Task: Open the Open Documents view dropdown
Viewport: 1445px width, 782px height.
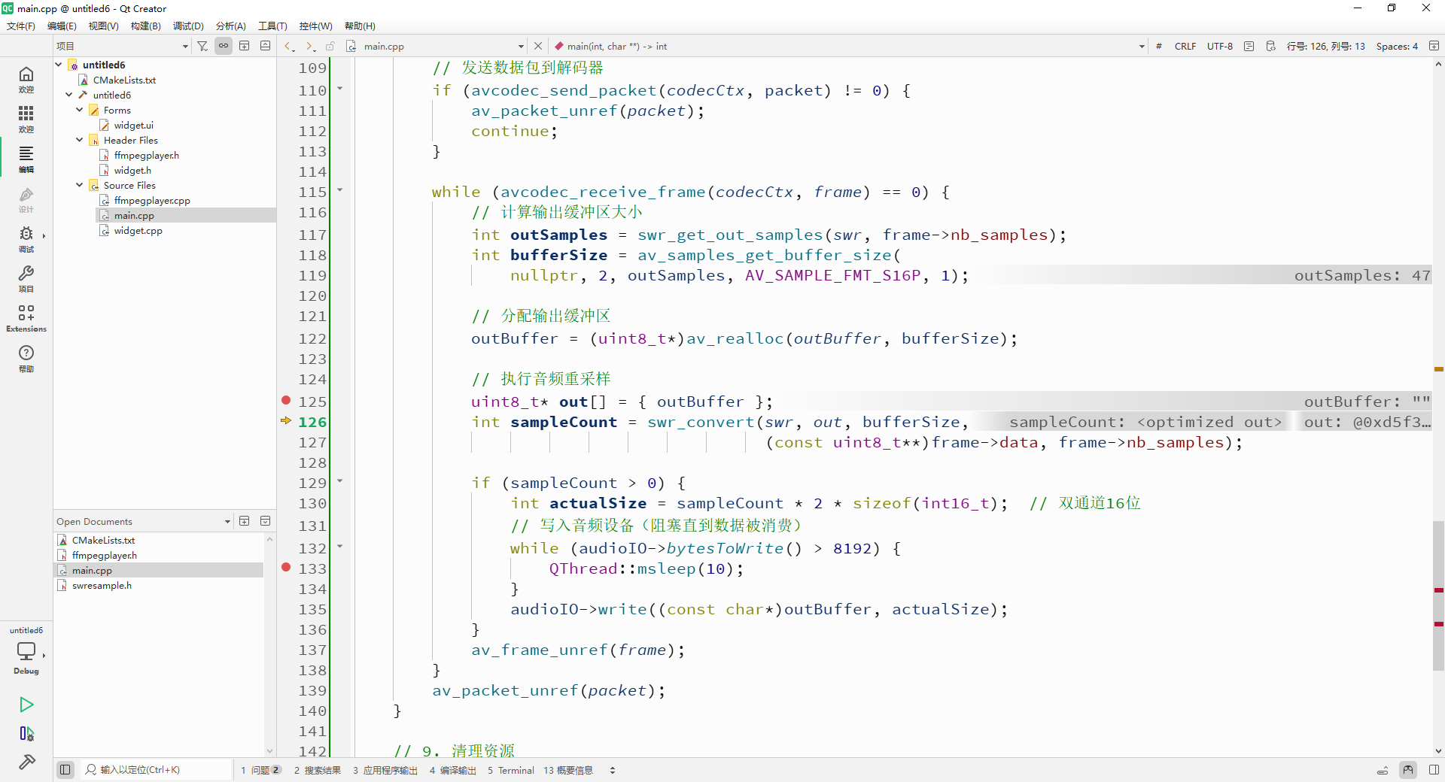Action: coord(143,521)
